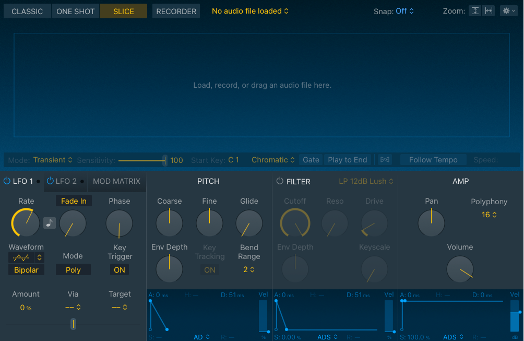This screenshot has height=341, width=524.
Task: Click the Filter Keyscale knob
Action: tap(374, 269)
